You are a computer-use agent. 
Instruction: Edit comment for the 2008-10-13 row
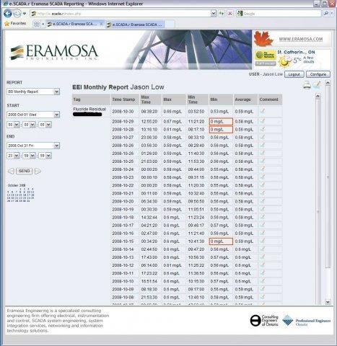[263, 257]
